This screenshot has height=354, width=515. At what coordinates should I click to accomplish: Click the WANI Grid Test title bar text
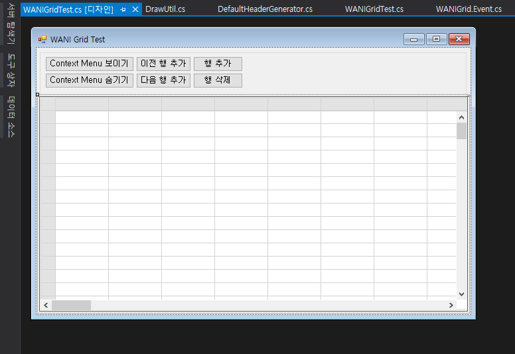coord(78,39)
